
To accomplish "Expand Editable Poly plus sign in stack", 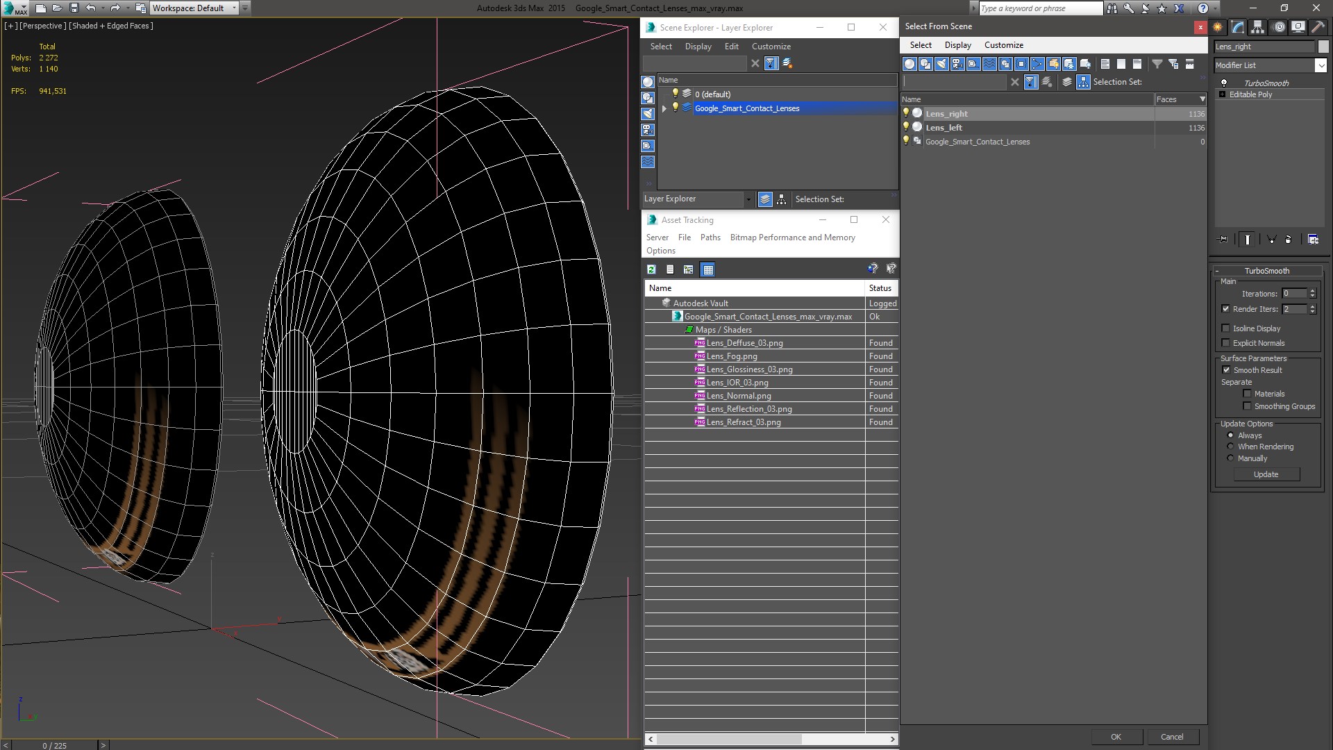I will (1222, 94).
